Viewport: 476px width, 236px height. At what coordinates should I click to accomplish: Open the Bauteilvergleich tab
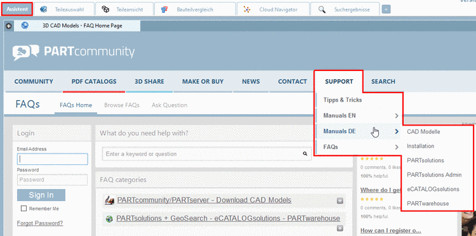tap(195, 9)
